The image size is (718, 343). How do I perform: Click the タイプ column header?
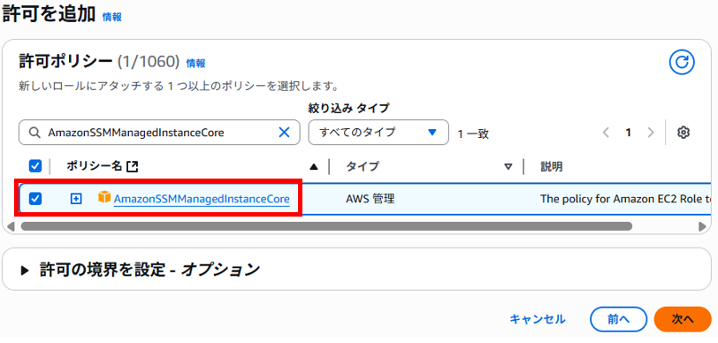[x=363, y=166]
